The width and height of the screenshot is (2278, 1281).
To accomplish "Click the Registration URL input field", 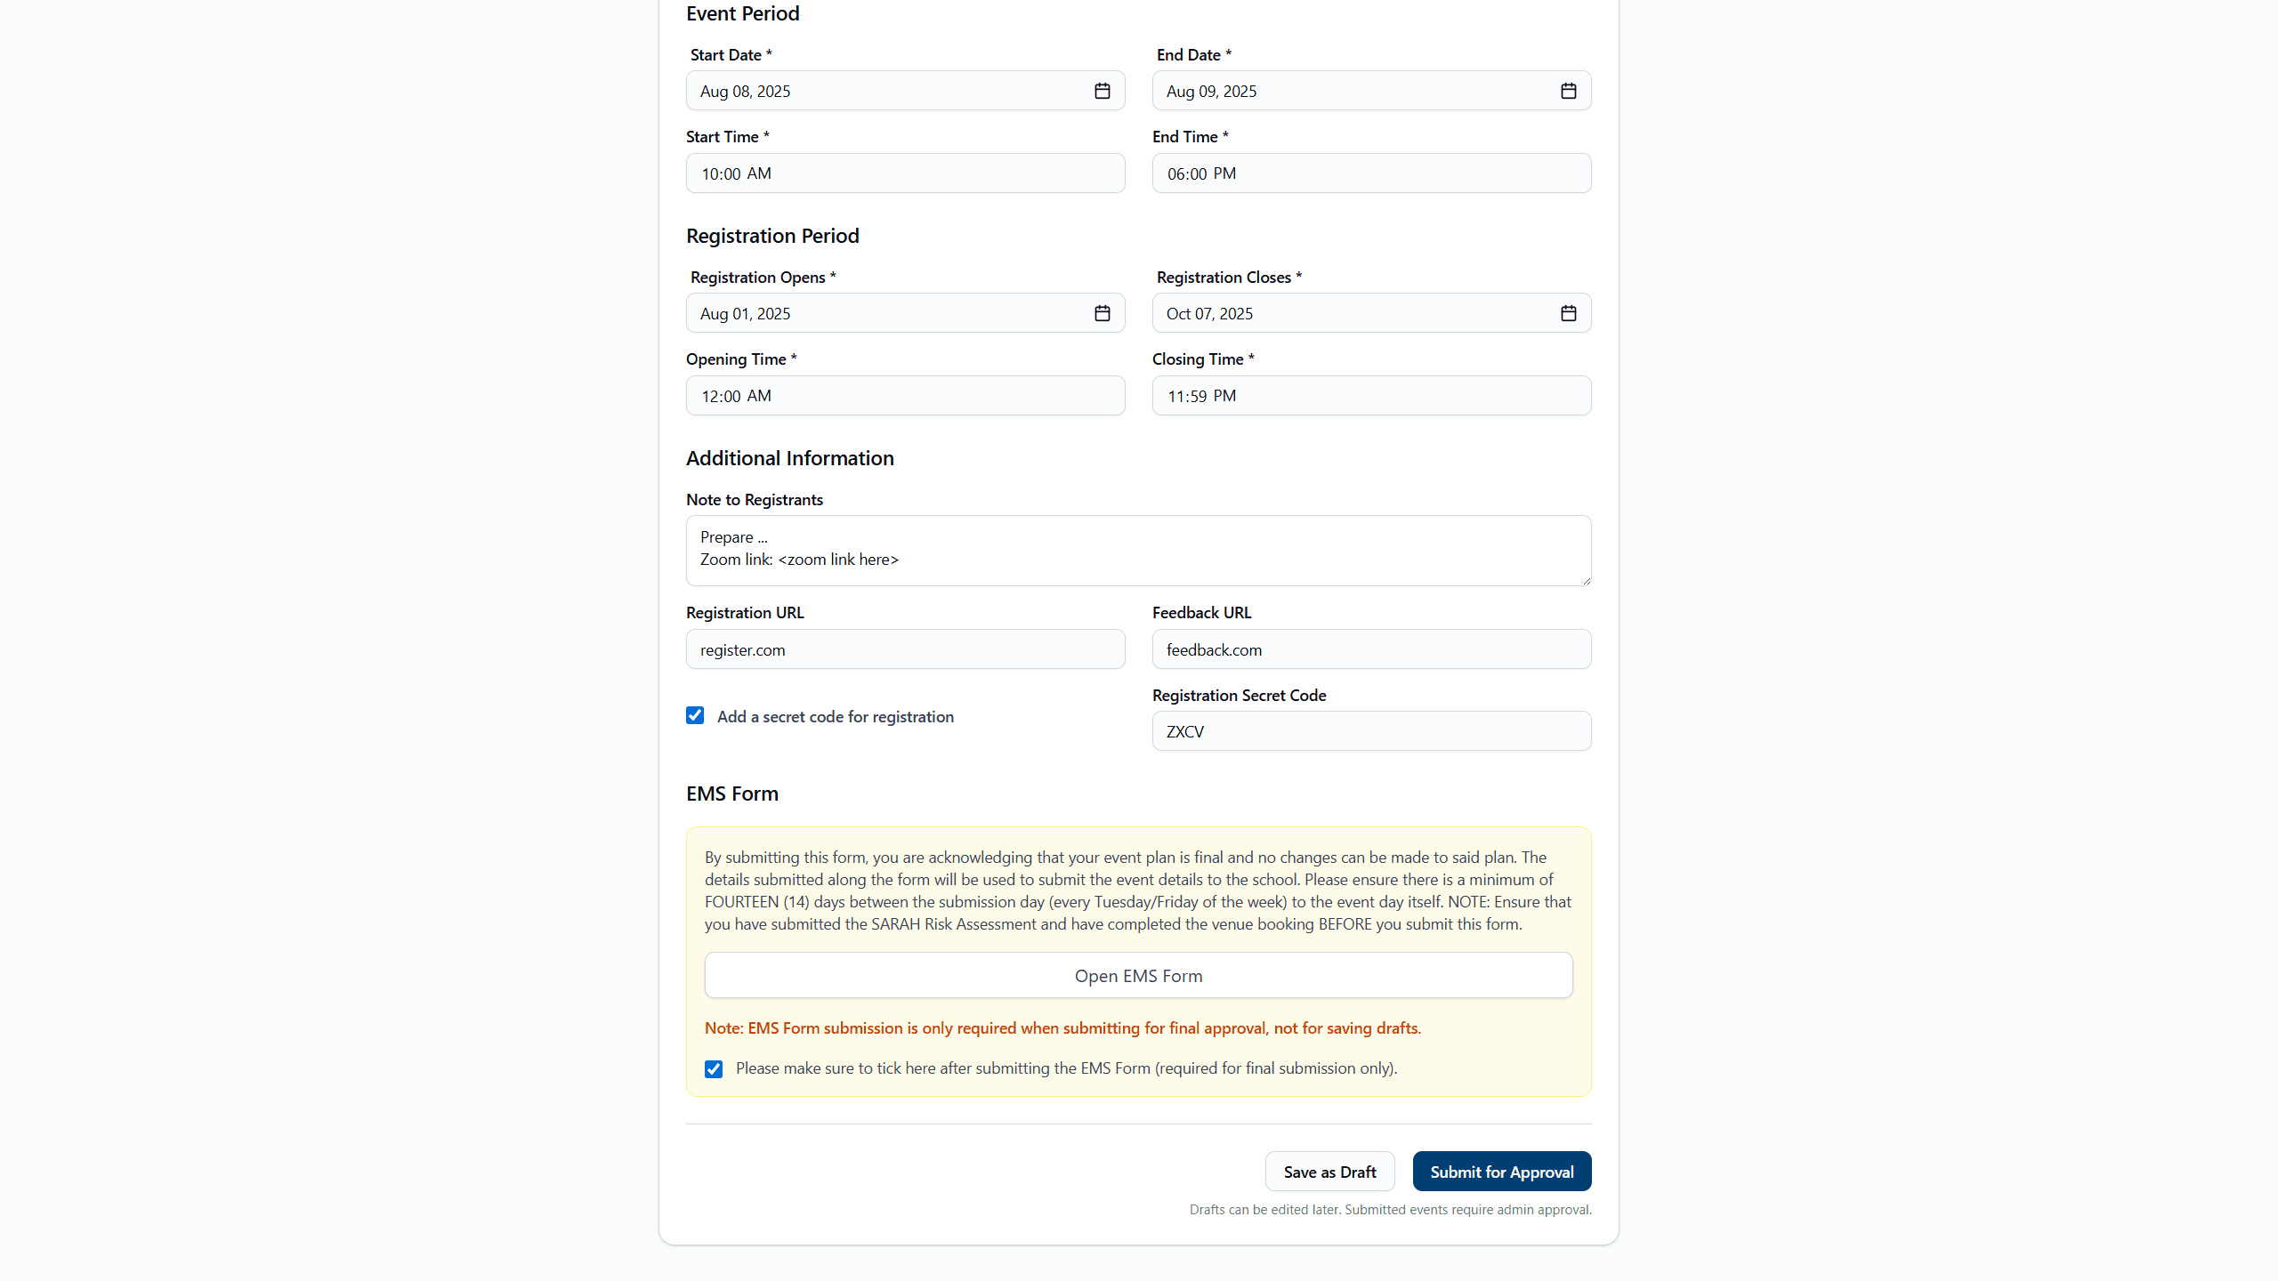I will pos(905,649).
